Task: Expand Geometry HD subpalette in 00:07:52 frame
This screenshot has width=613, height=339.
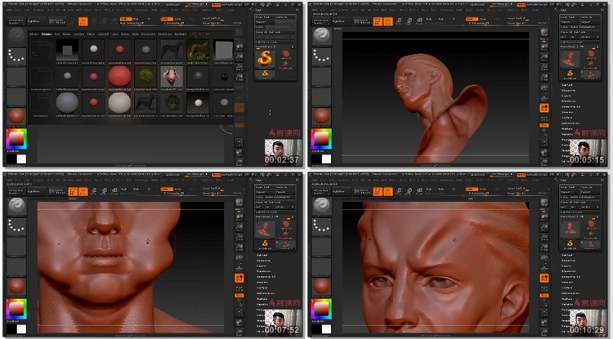Action: pyautogui.click(x=266, y=277)
